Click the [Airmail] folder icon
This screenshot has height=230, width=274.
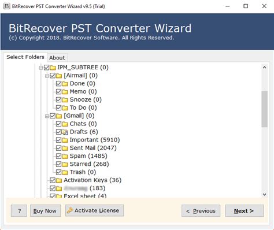click(59, 76)
